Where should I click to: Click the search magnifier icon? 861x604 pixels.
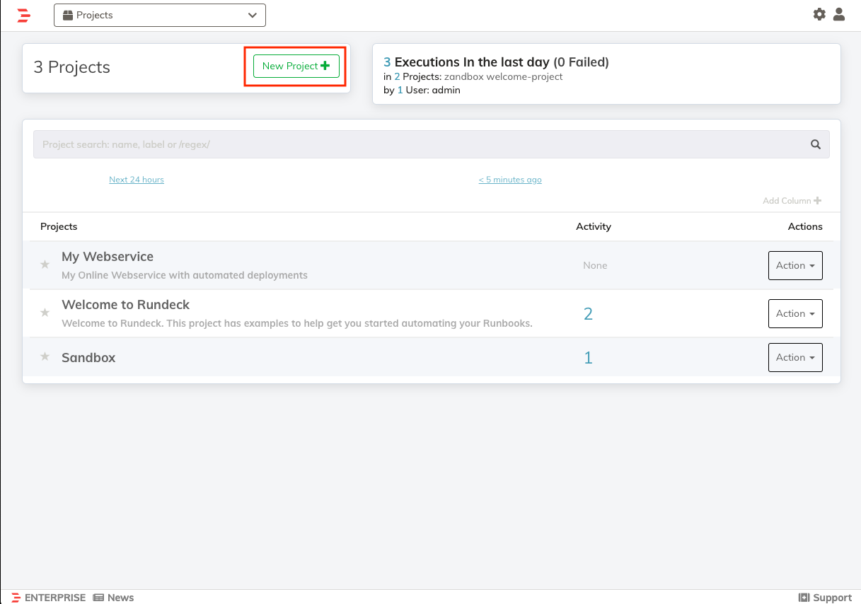816,144
